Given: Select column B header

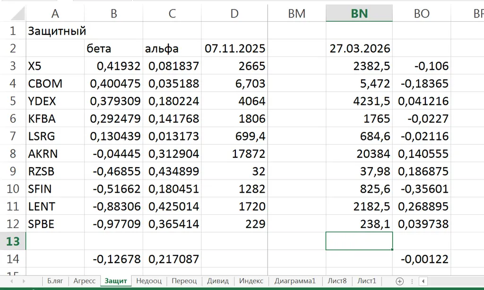Looking at the screenshot, I should [x=113, y=13].
